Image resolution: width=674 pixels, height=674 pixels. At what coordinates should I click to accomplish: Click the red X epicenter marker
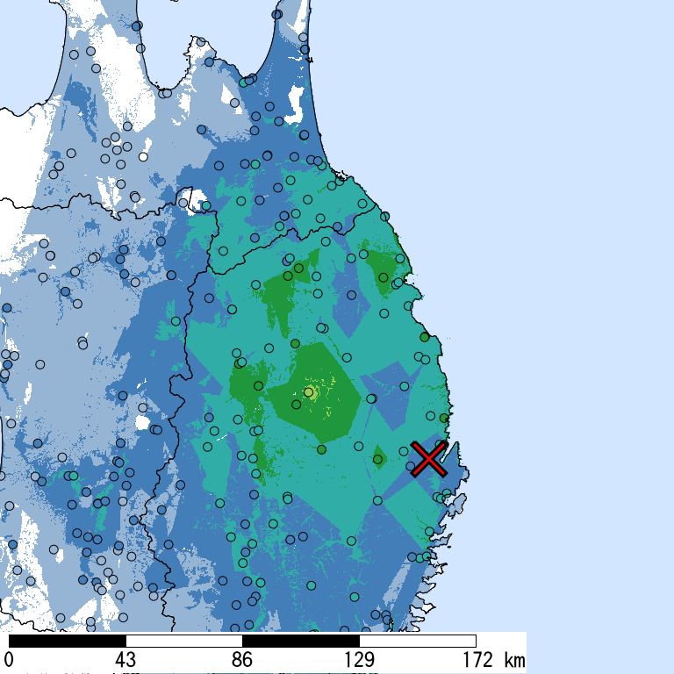tap(428, 459)
